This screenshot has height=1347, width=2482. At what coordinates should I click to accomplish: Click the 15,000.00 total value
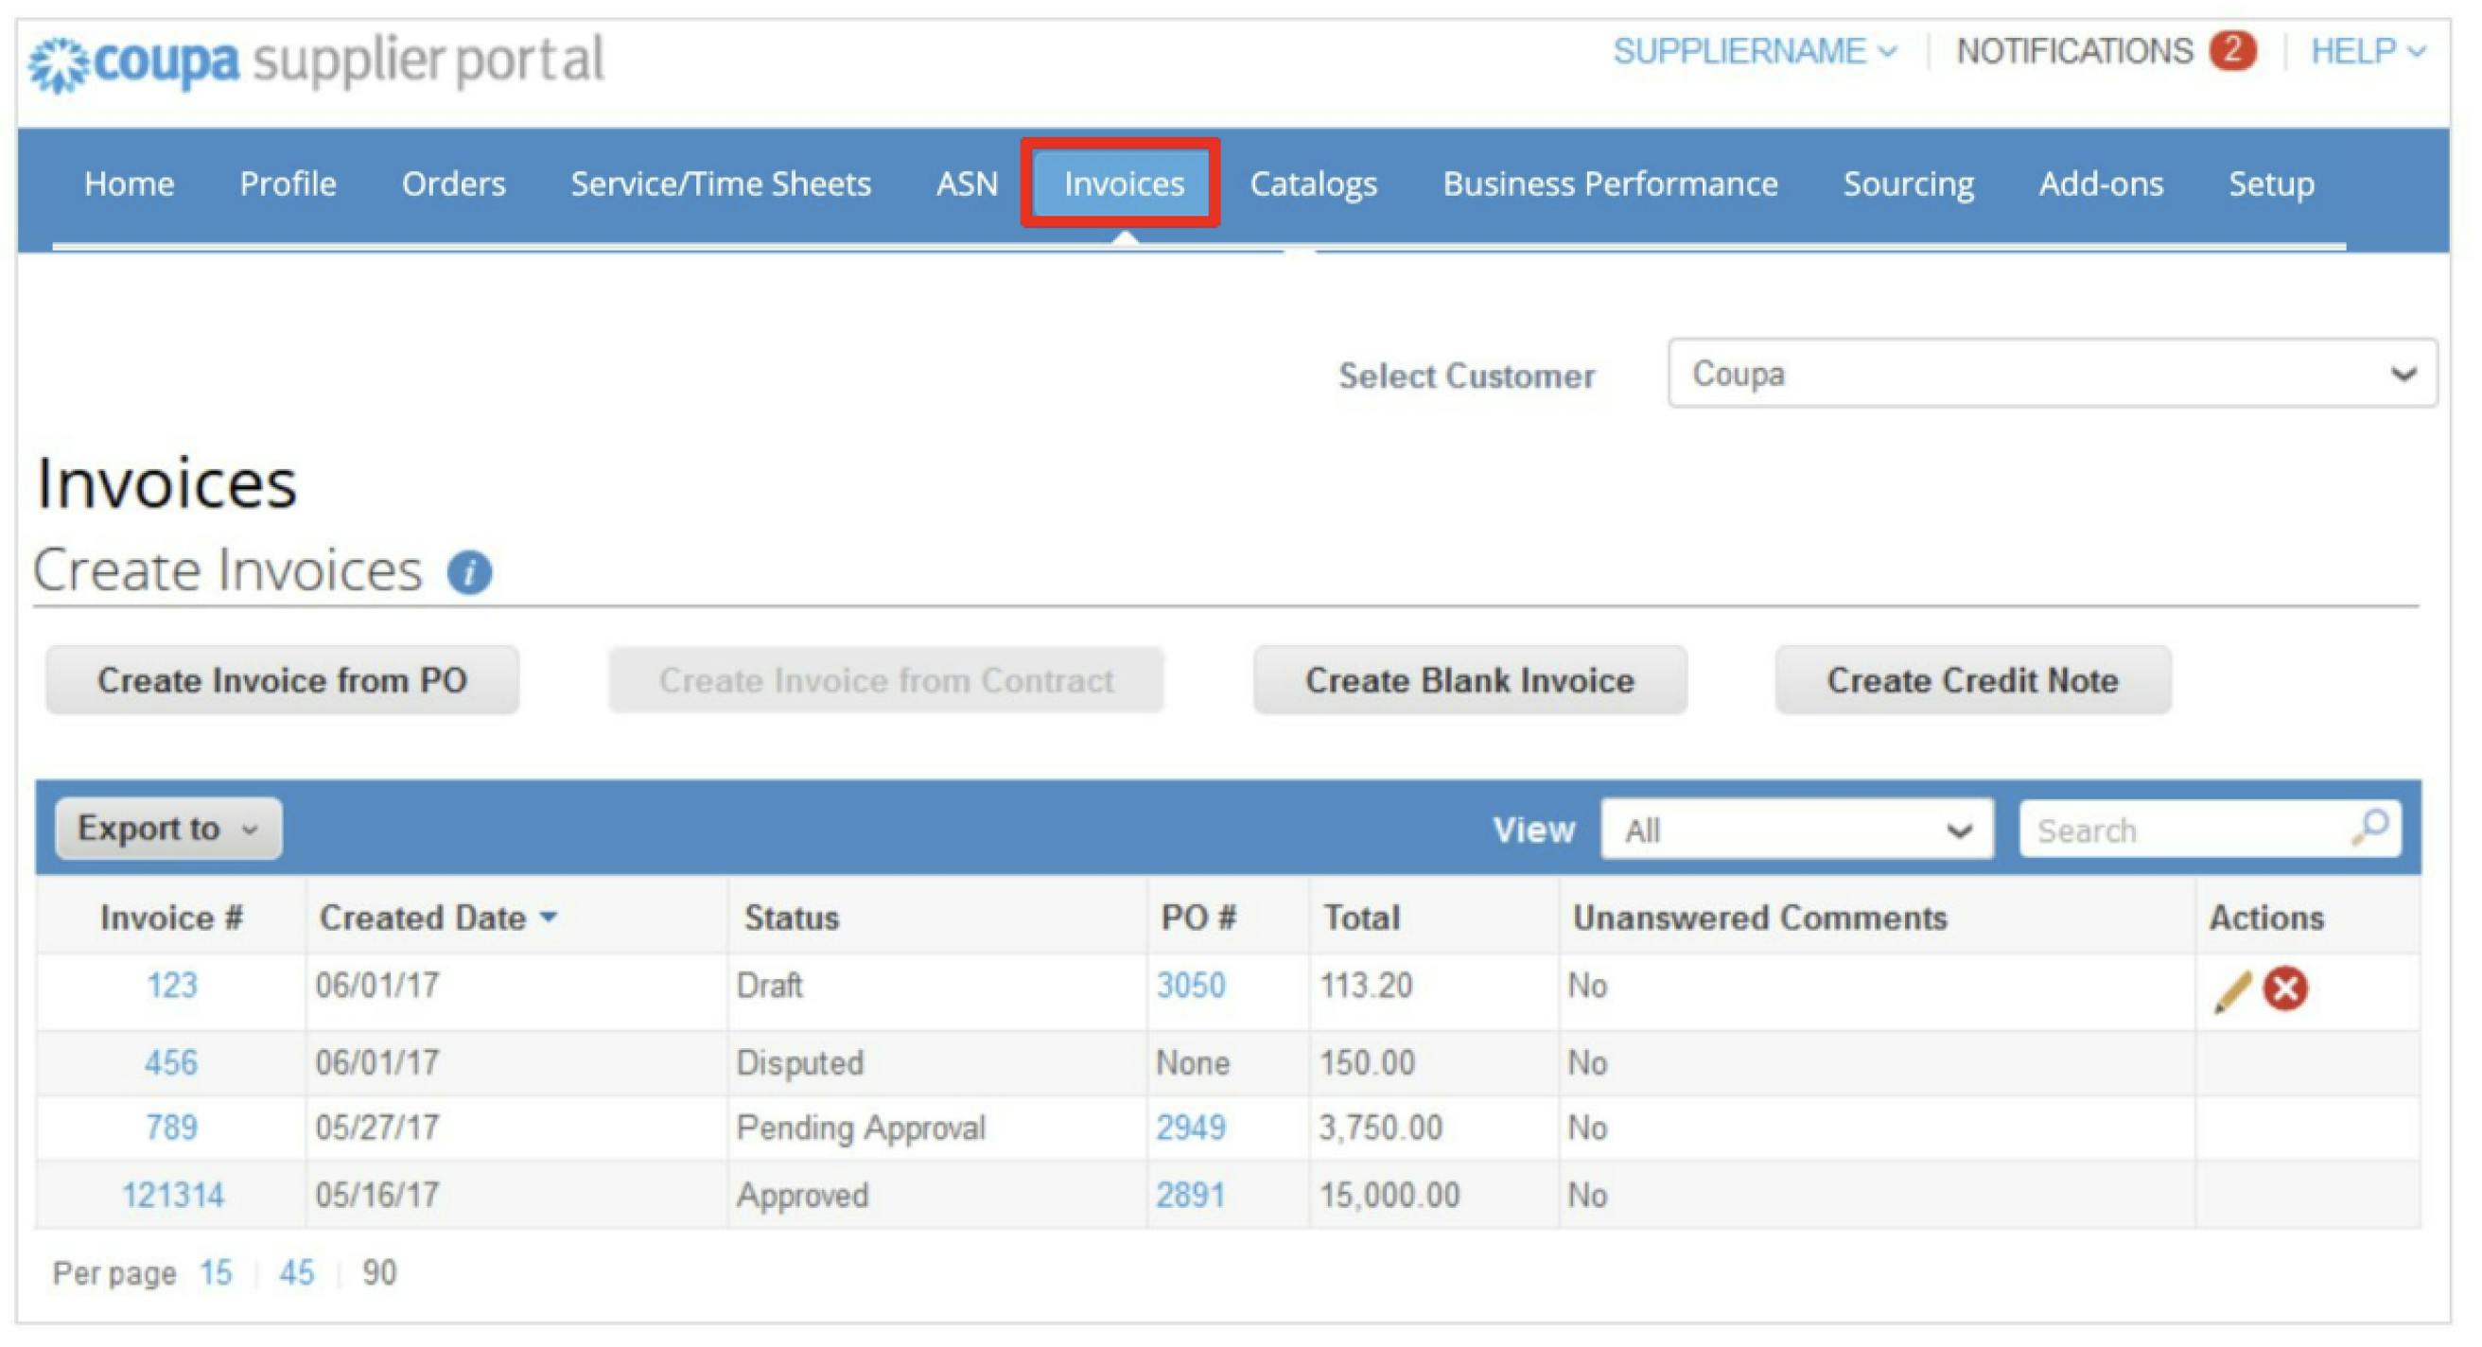point(1390,1197)
